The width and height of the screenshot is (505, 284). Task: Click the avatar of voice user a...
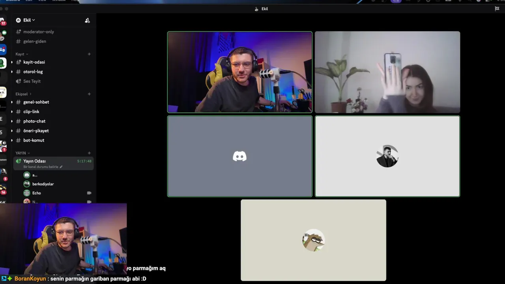27,175
